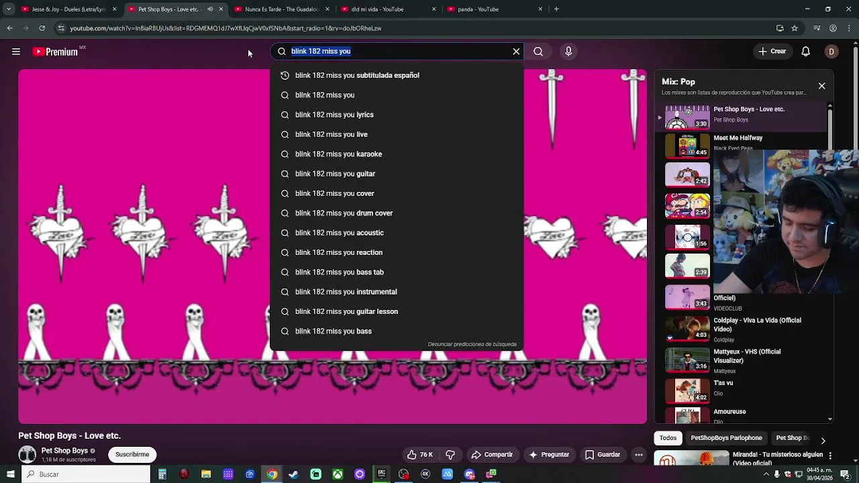The height and width of the screenshot is (483, 859).
Task: Click the Preguntar button
Action: pos(549,455)
